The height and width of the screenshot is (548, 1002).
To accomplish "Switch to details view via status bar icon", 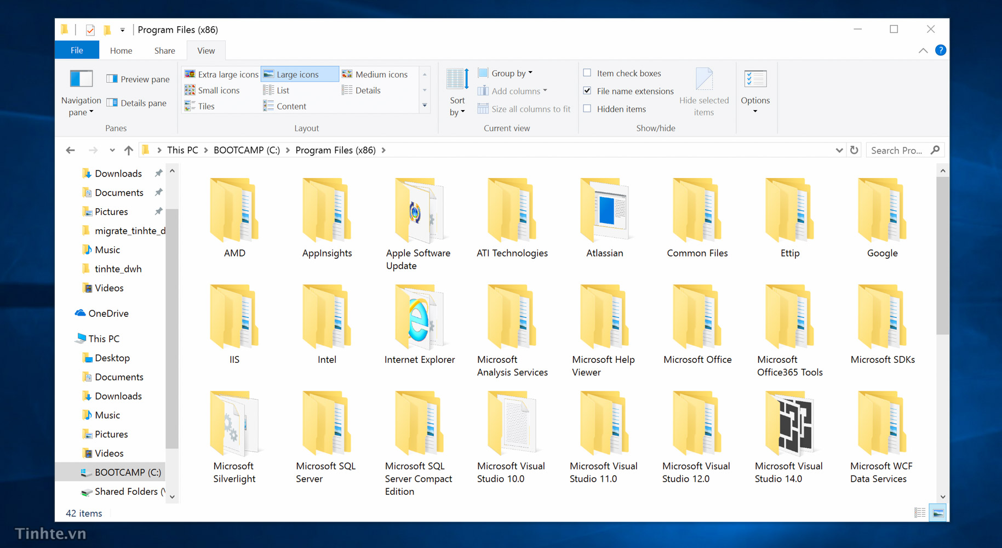I will [920, 513].
